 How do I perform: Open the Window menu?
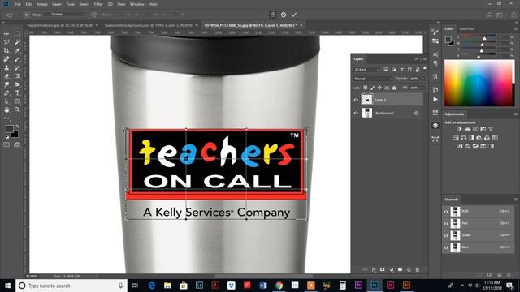tap(136, 4)
